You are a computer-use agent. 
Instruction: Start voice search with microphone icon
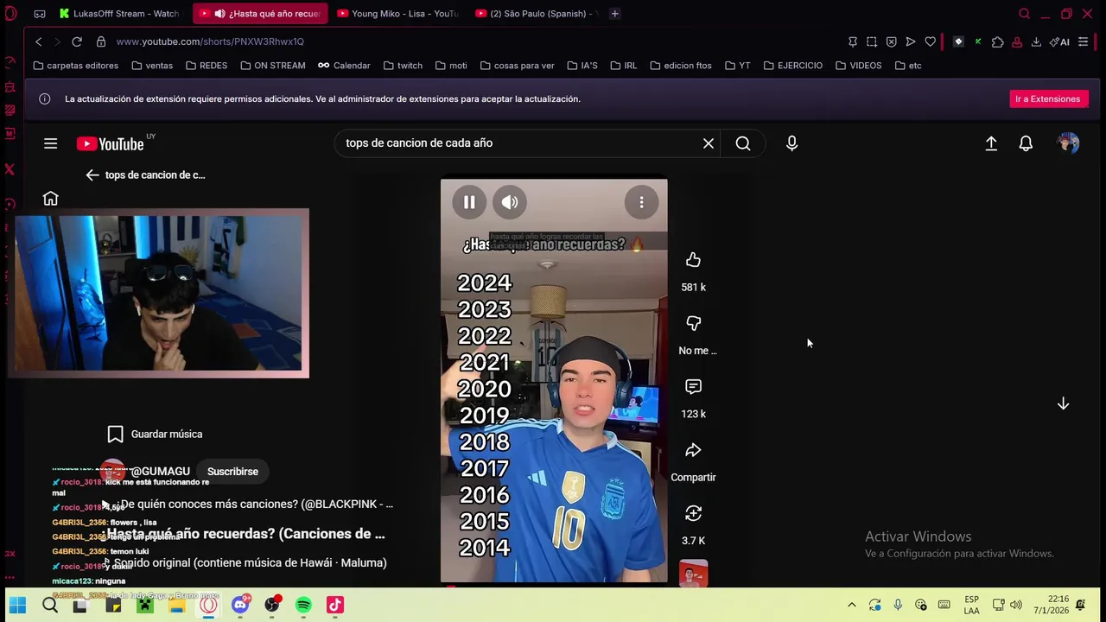791,143
